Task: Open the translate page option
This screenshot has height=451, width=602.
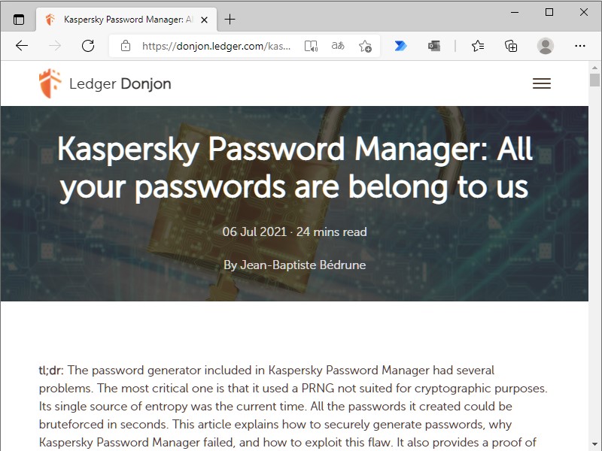Action: tap(338, 46)
